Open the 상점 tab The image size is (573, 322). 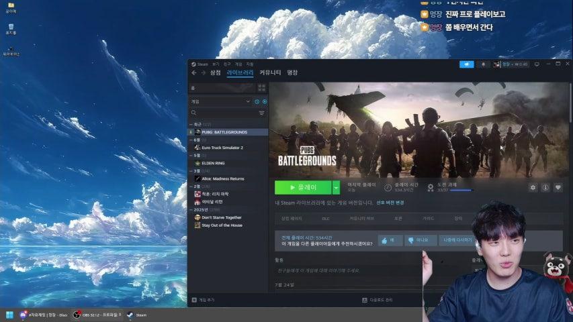point(215,72)
